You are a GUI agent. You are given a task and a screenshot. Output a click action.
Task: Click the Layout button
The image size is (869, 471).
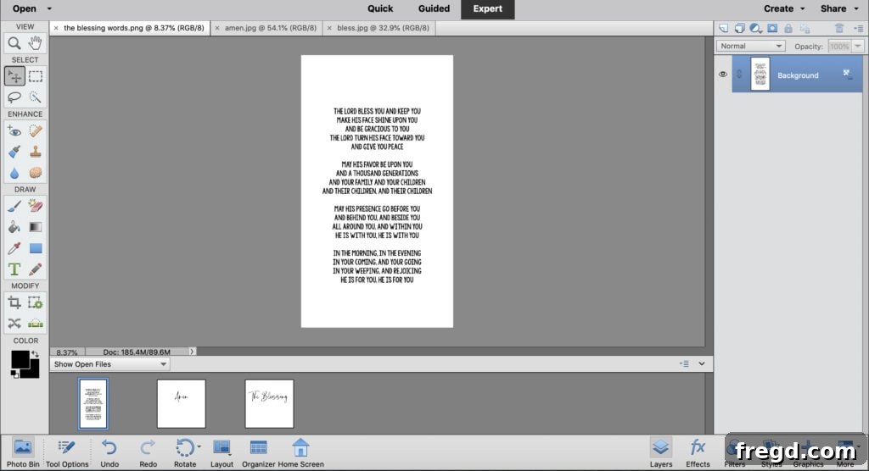221,452
